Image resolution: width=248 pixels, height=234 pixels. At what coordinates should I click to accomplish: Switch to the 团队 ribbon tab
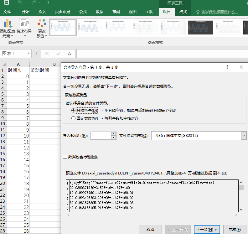[x=149, y=12]
